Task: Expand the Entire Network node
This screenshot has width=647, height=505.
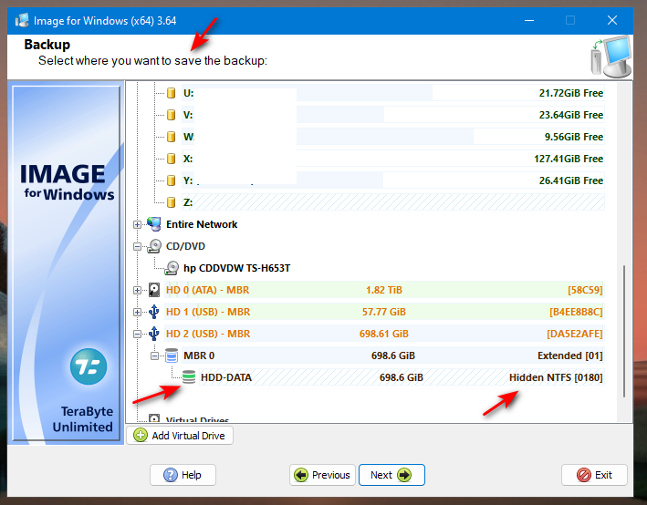Action: [x=137, y=224]
